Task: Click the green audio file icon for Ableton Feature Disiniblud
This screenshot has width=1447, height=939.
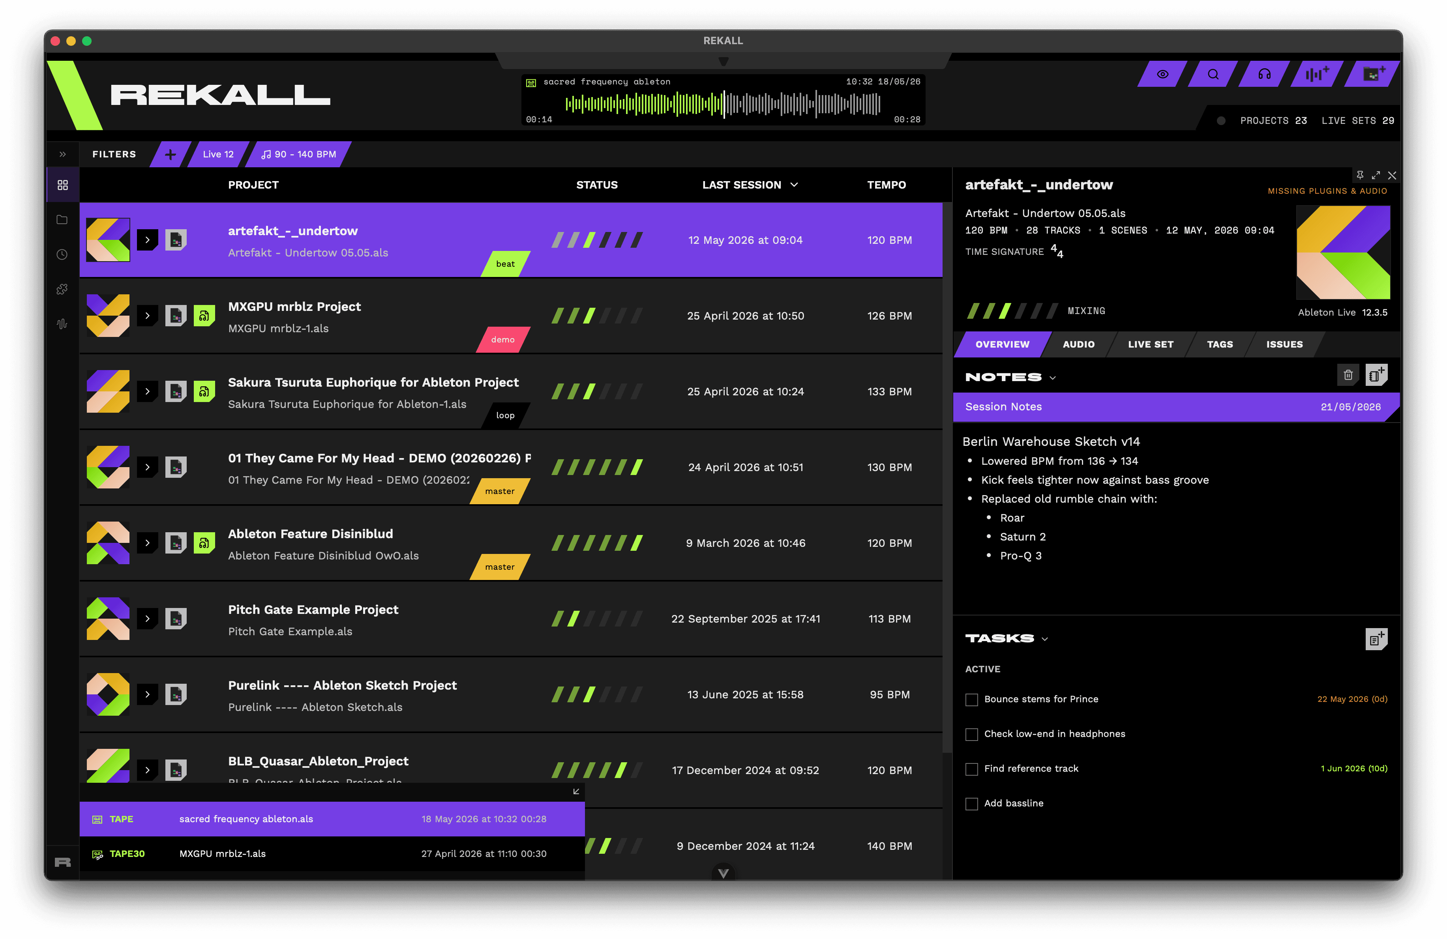Action: click(204, 543)
